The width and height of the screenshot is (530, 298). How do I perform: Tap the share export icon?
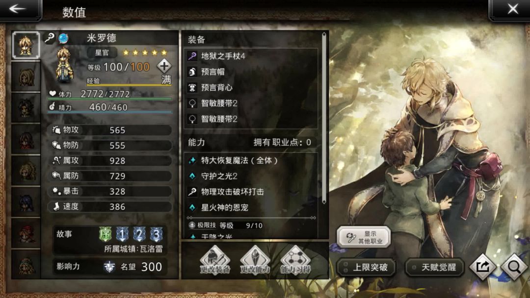[483, 267]
